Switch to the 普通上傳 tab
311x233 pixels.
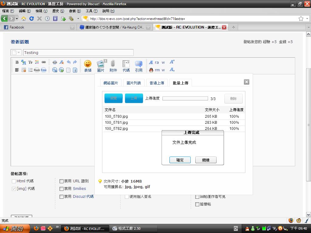[157, 83]
